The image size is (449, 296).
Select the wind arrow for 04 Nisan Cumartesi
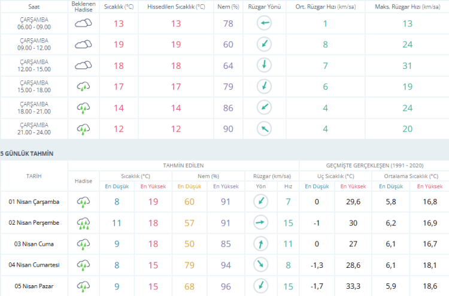pos(260,265)
